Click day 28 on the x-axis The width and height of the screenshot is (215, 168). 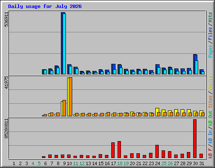[x=183, y=163]
